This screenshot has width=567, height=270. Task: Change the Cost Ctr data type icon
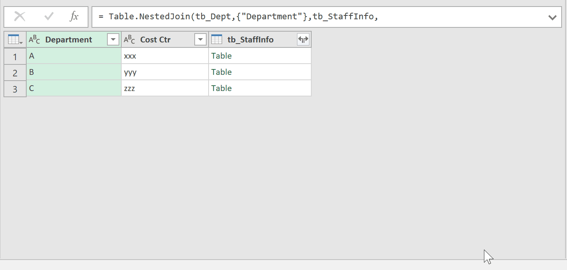point(129,39)
